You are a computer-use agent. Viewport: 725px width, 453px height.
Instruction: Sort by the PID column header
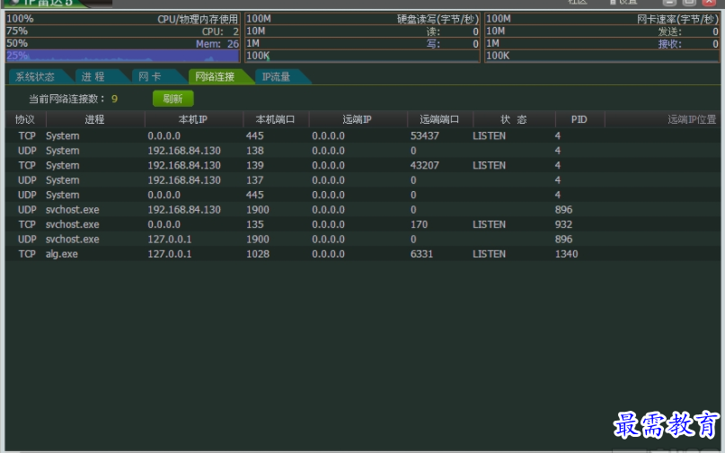coord(579,119)
